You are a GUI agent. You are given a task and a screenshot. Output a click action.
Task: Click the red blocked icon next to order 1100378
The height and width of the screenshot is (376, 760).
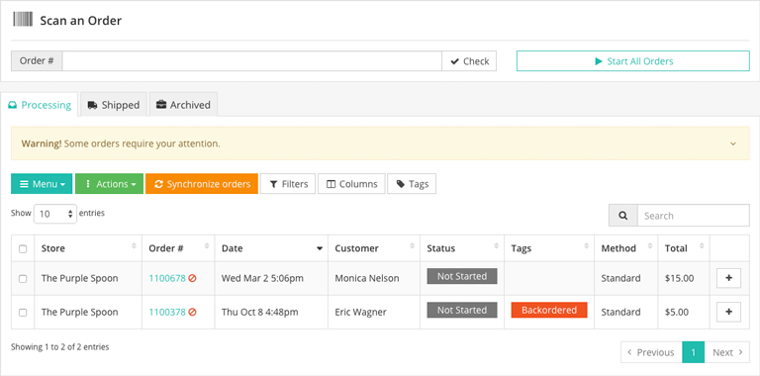point(192,313)
